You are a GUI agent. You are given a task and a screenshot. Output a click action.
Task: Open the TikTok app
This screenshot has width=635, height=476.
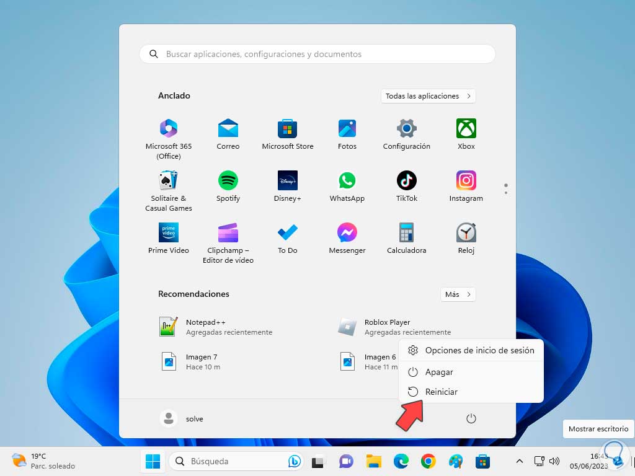pos(407,186)
